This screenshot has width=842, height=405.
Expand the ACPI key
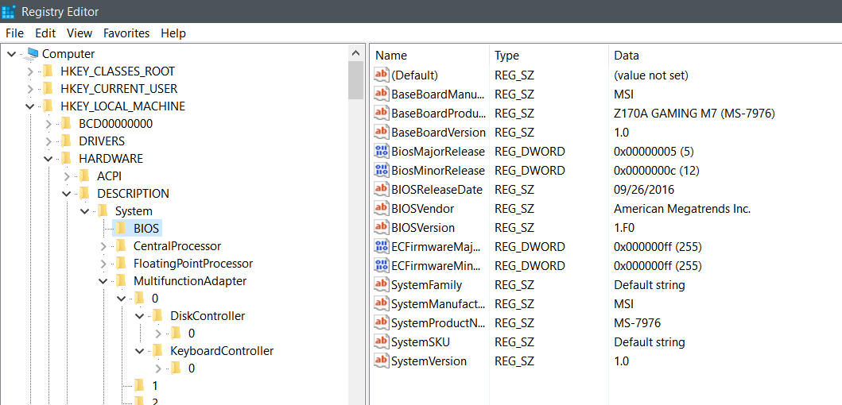(67, 176)
